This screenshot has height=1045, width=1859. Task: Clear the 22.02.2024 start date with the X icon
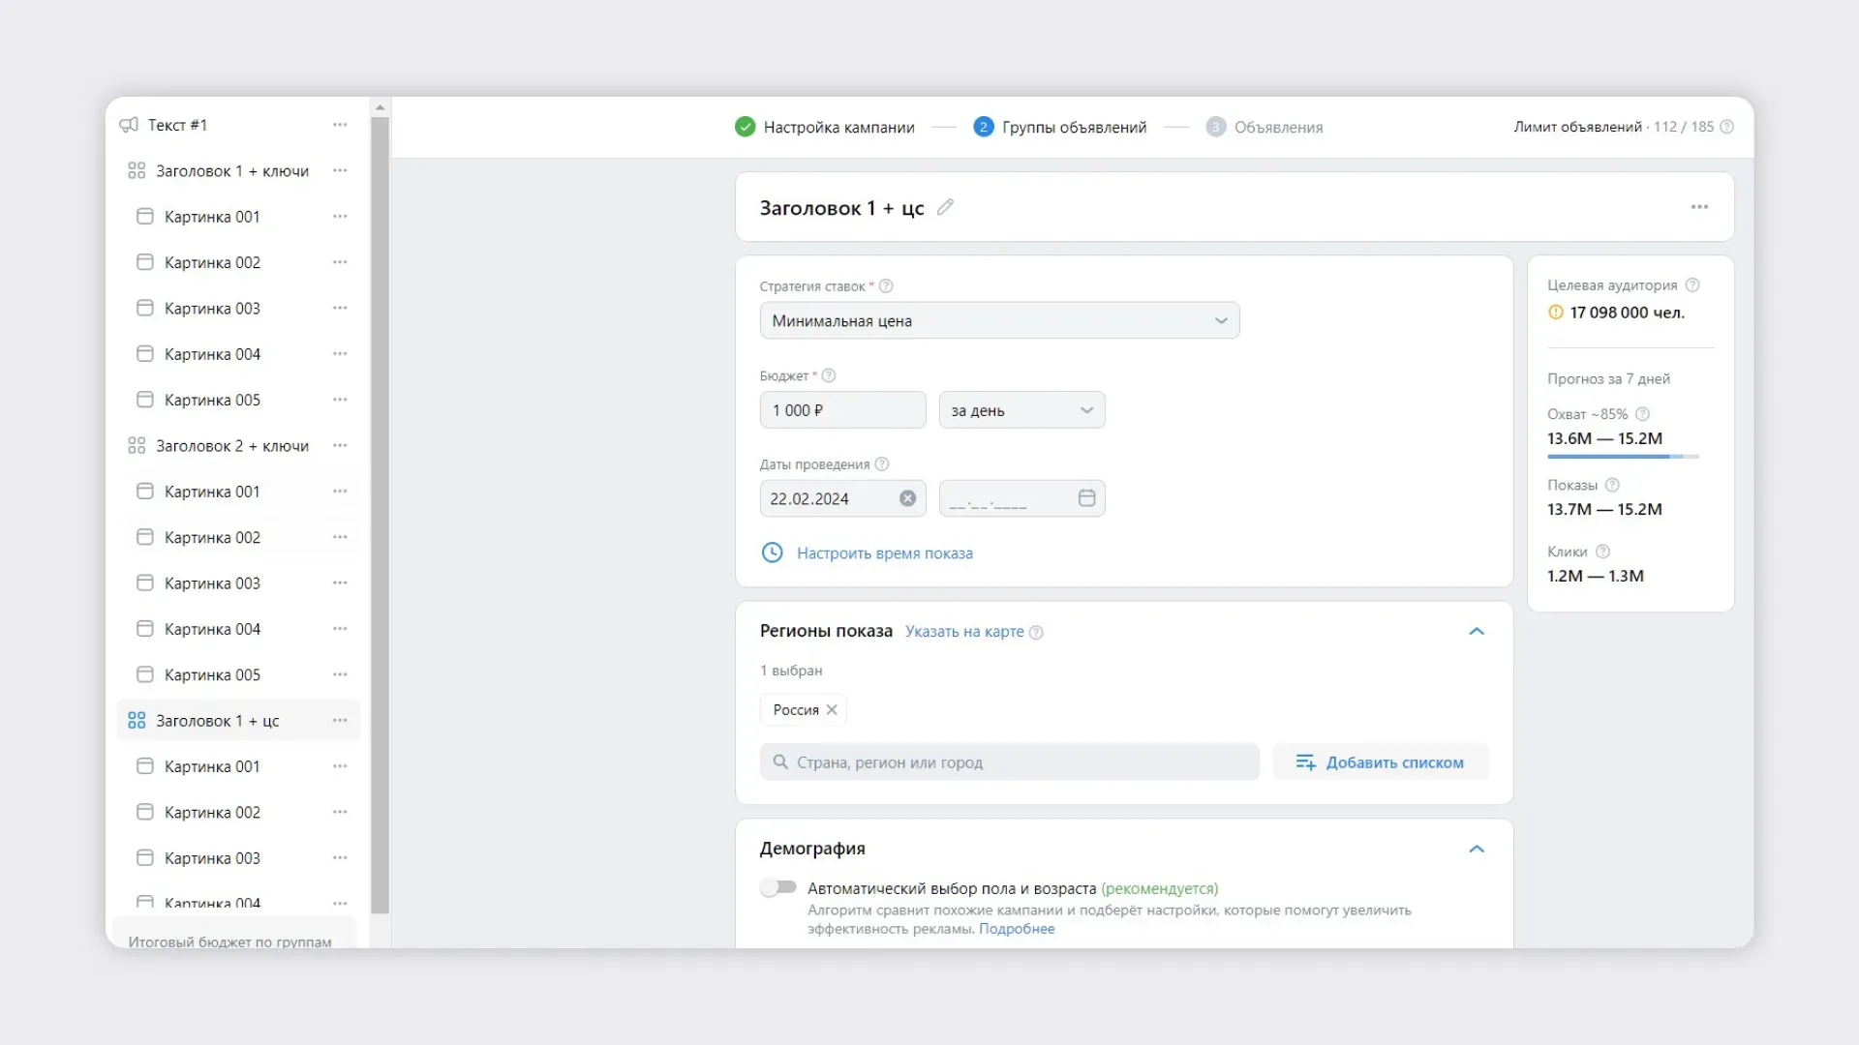click(x=907, y=498)
